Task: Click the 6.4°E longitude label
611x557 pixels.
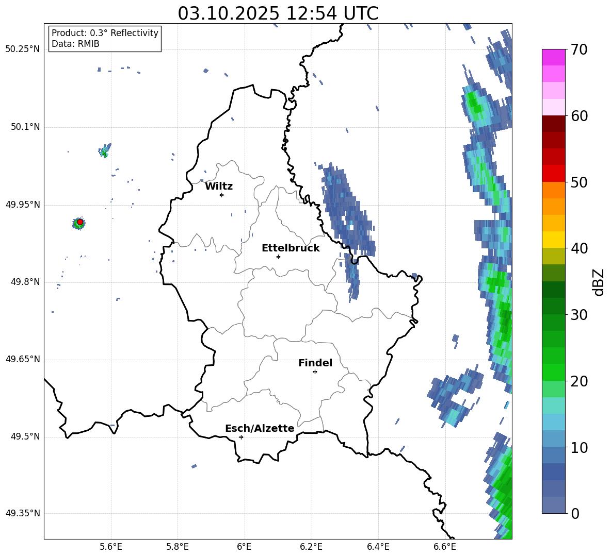Action: tap(378, 547)
